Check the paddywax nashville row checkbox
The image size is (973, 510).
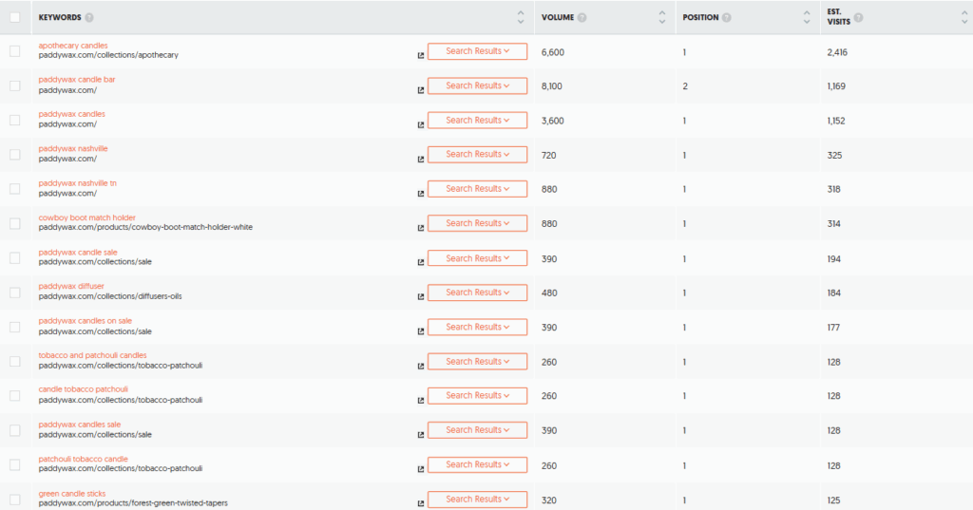[x=15, y=155]
